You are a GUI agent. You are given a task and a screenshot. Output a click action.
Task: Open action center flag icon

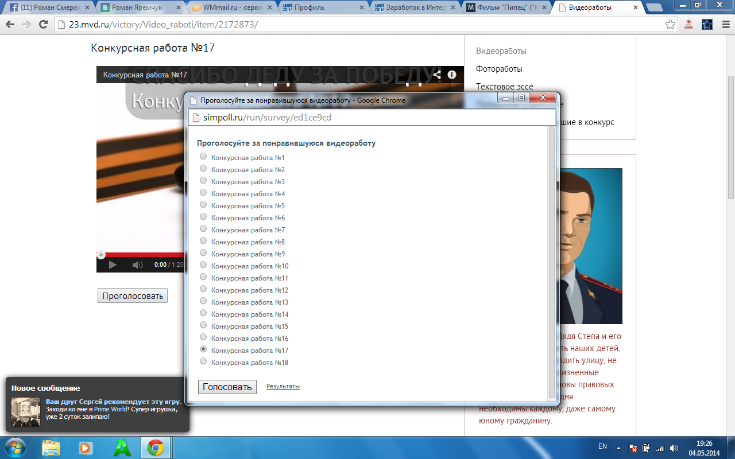pyautogui.click(x=633, y=448)
